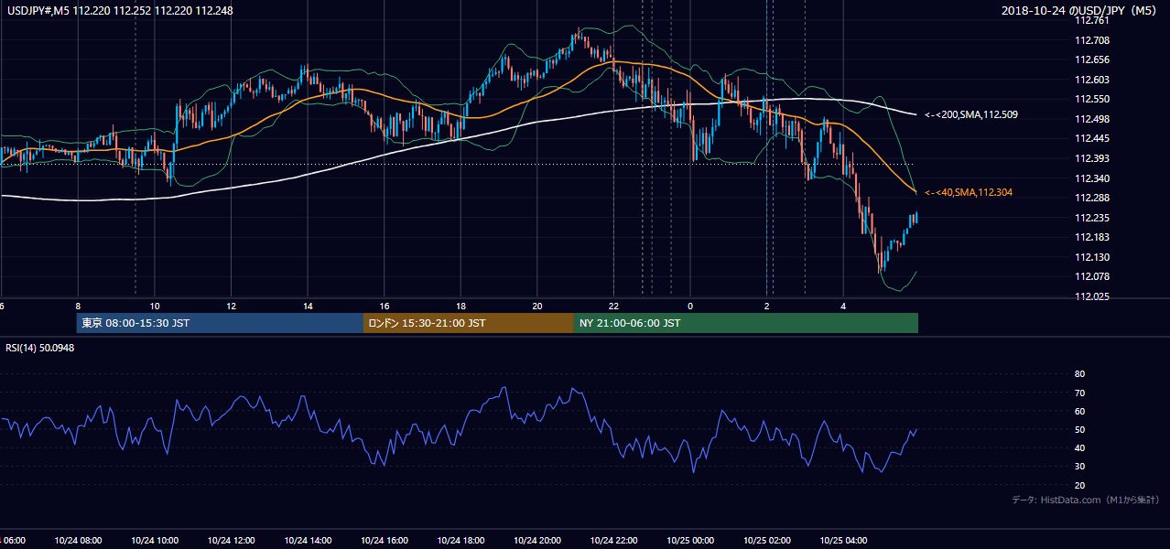Click price axis label 112.708

[1092, 40]
